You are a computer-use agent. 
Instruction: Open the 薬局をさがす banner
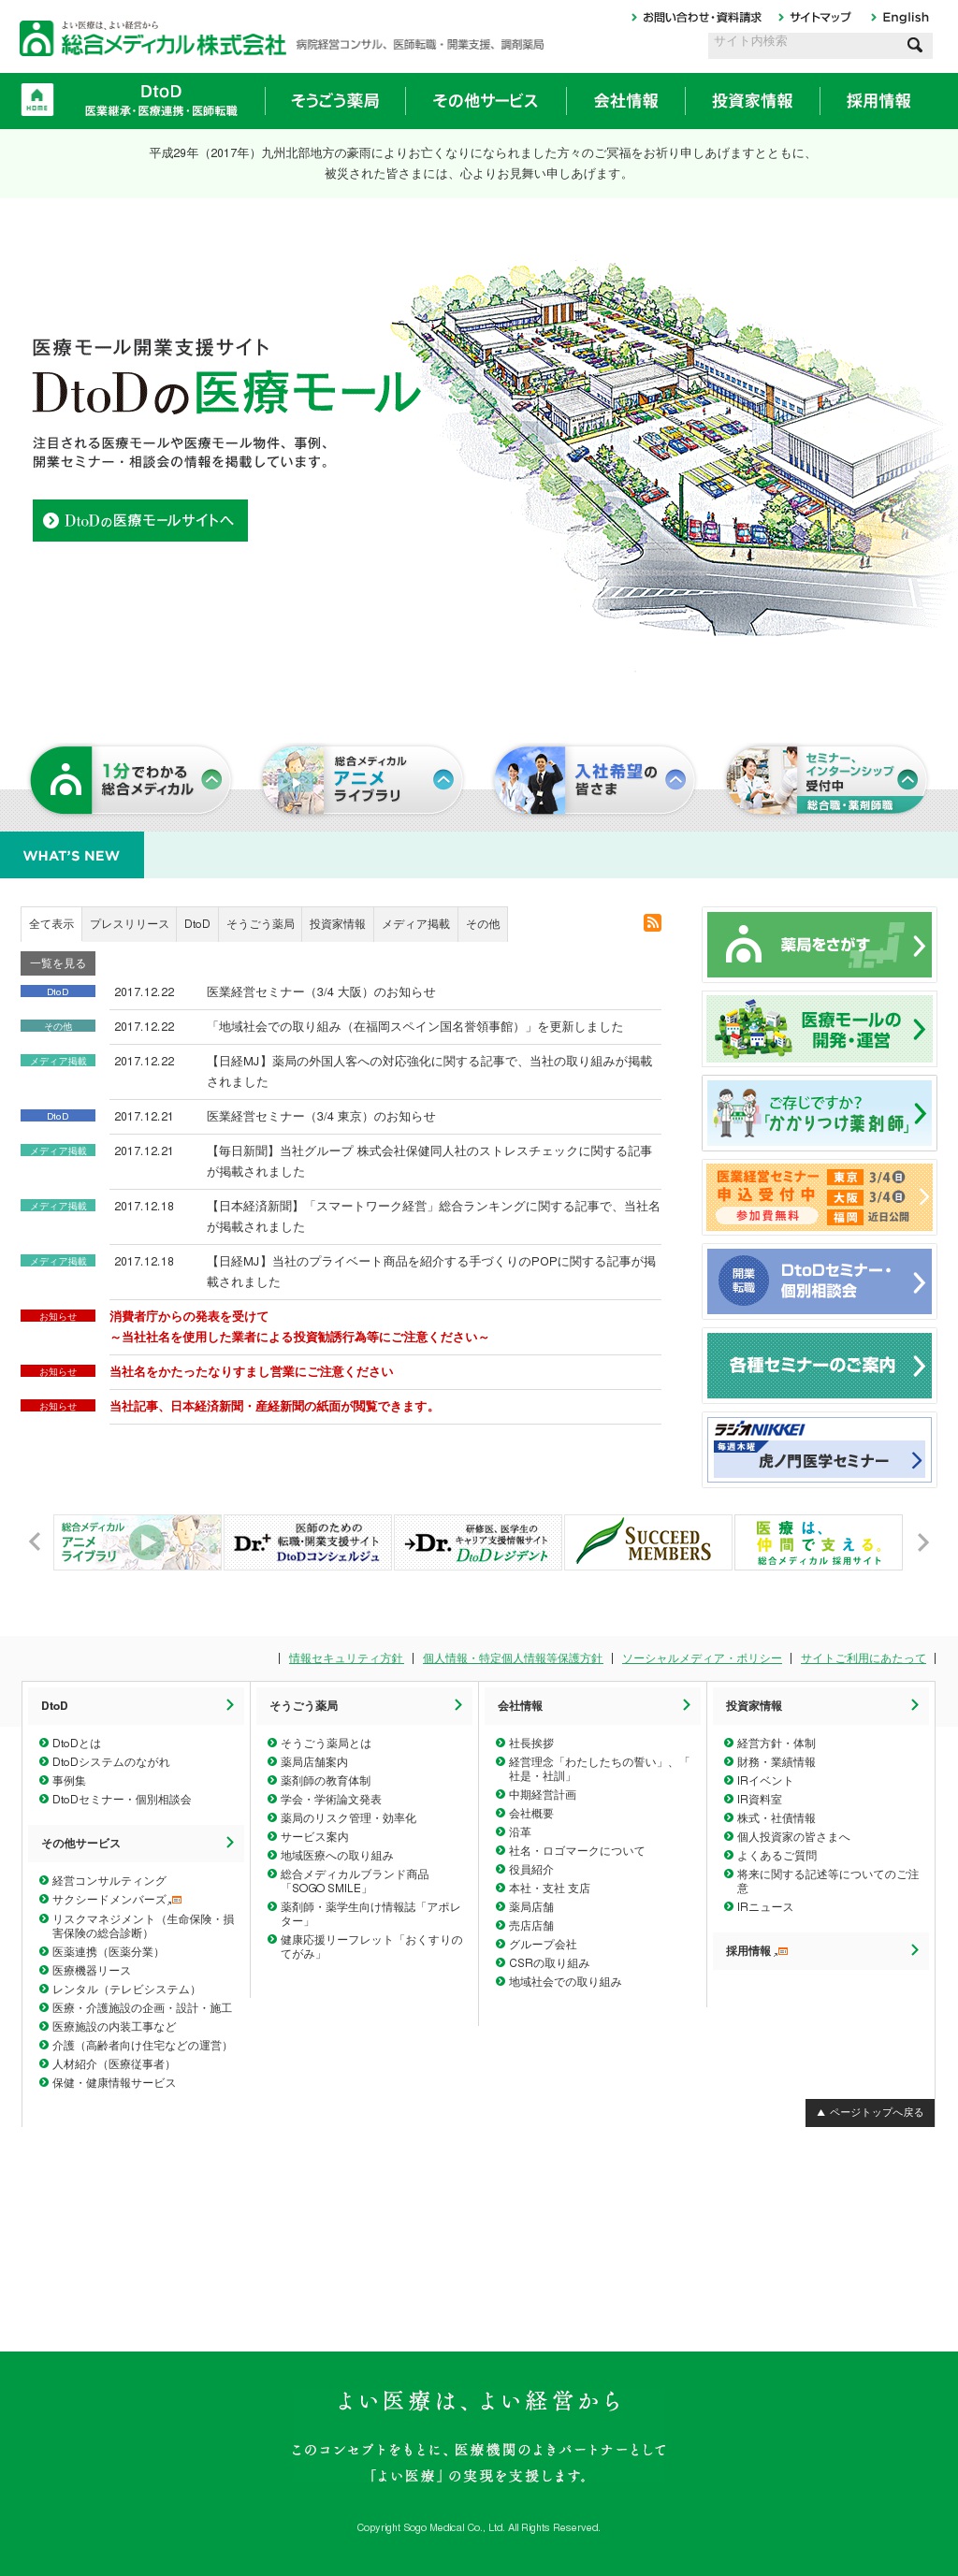(x=818, y=945)
